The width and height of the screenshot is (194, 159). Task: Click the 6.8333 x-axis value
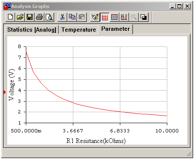click(120, 131)
